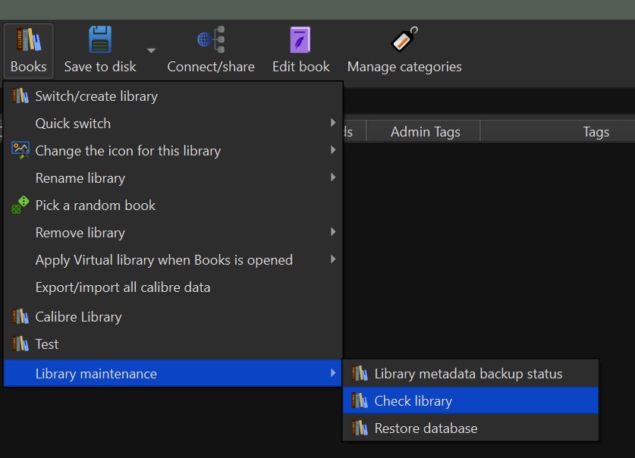Select the Calibre Library entry

(78, 317)
